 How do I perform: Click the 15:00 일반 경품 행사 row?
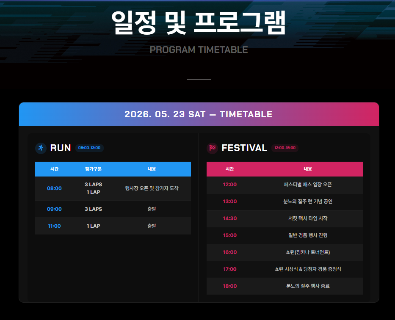285,235
